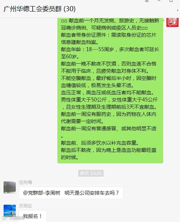Click the 献血者带身份证原件 line
The image size is (180, 222).
click(109, 35)
